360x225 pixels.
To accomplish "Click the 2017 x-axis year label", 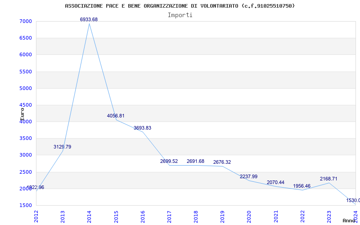I will click(170, 216).
